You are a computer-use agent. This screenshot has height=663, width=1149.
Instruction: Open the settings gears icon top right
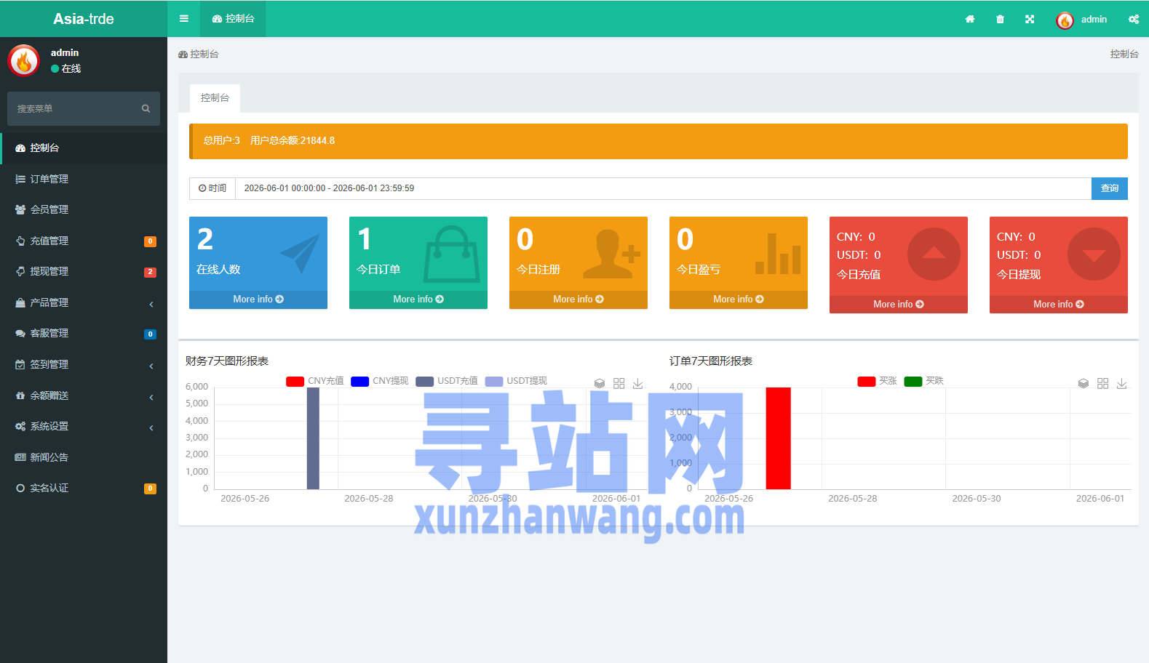(x=1134, y=20)
